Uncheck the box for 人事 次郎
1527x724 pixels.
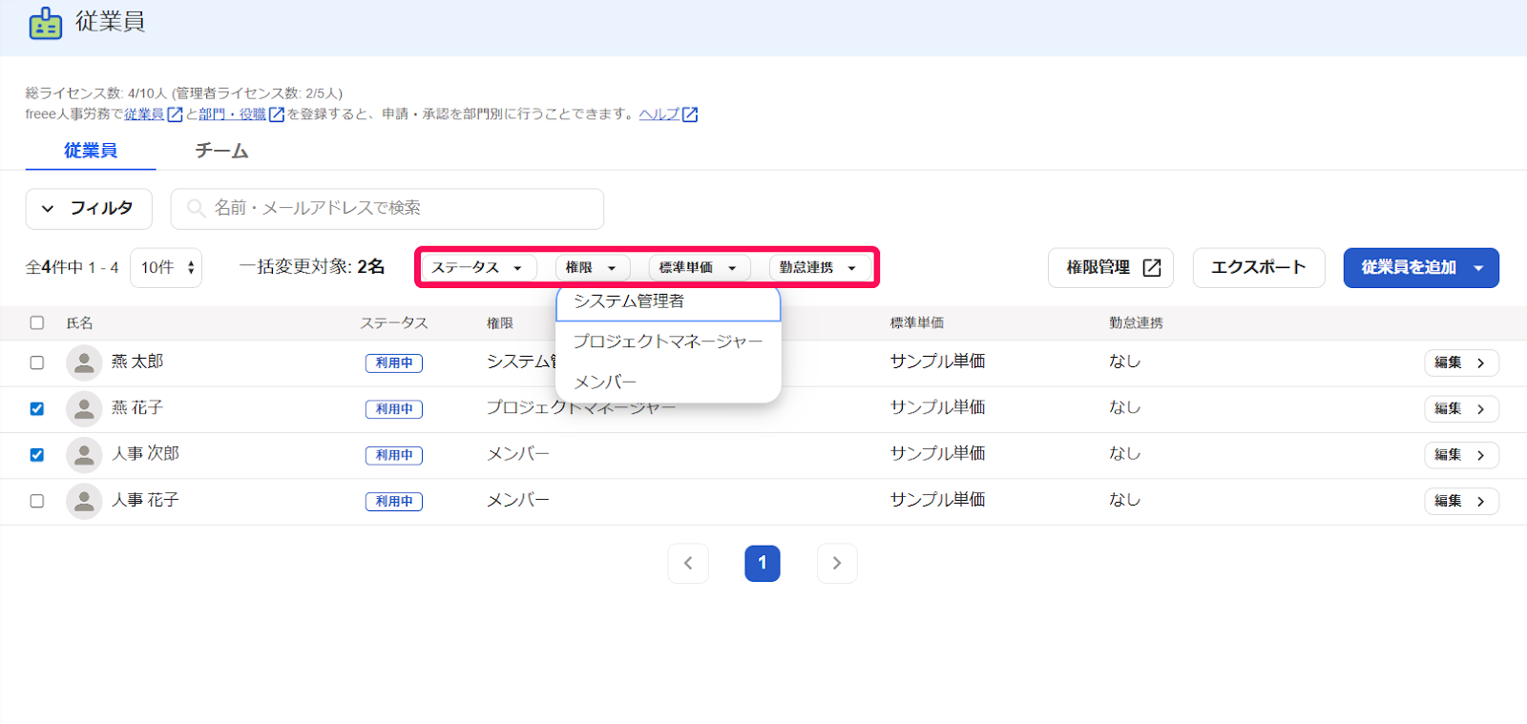(x=37, y=455)
